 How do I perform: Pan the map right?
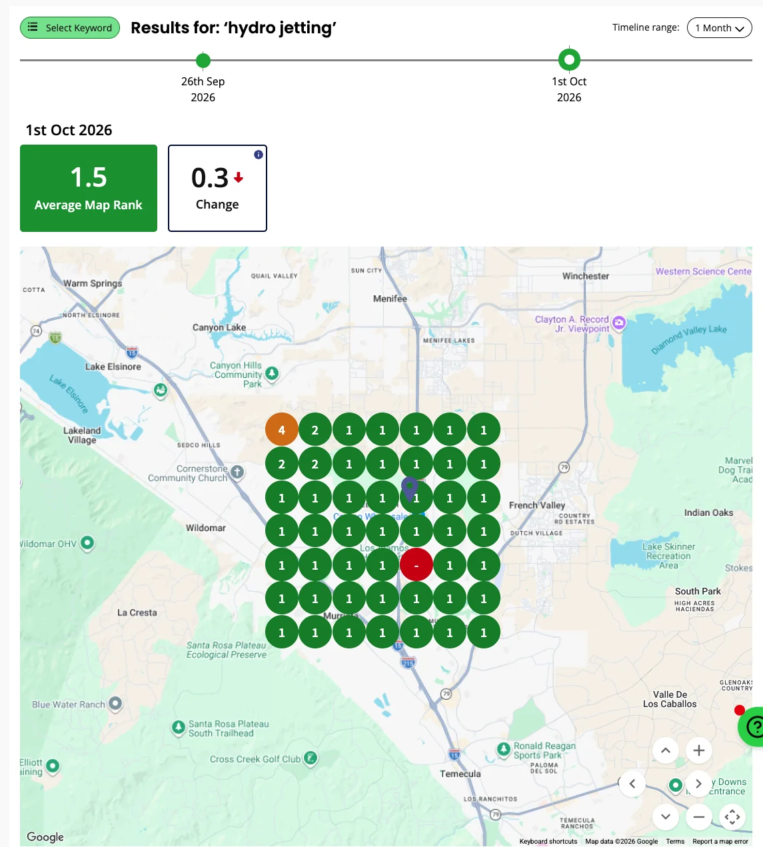698,784
